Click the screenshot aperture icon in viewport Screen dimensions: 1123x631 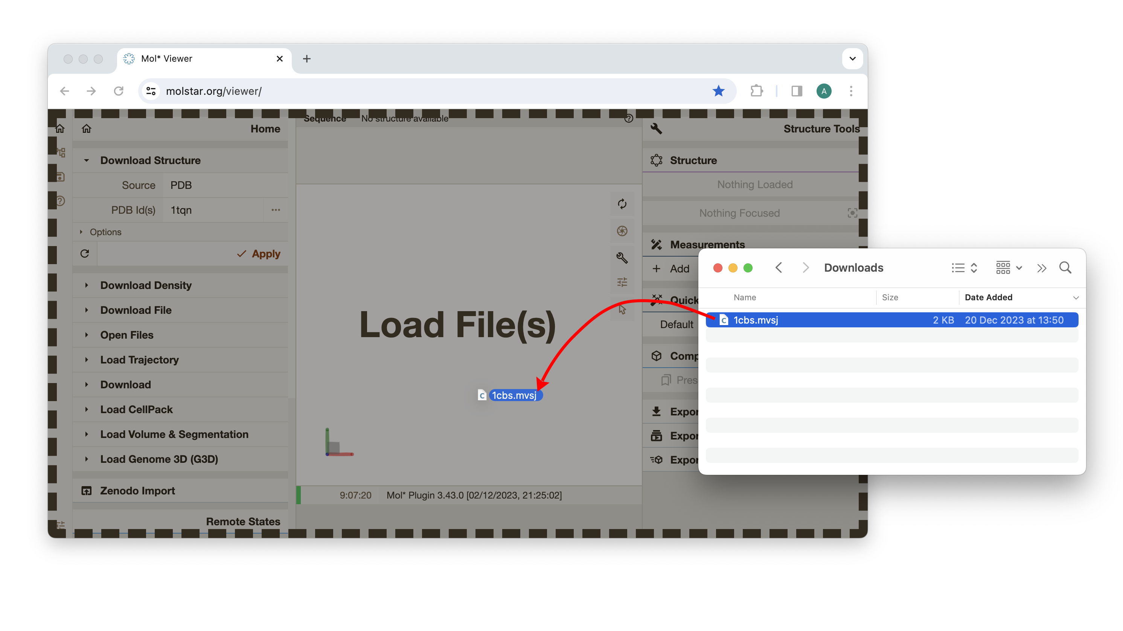click(x=622, y=231)
